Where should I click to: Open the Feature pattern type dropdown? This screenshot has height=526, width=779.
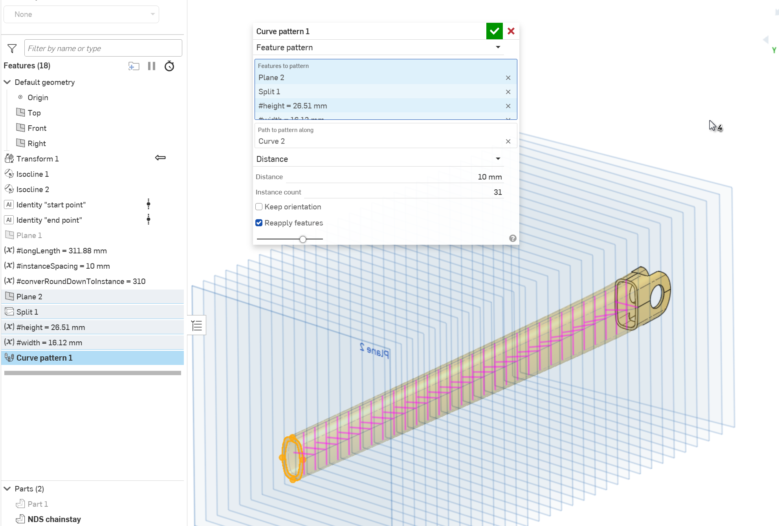point(498,48)
